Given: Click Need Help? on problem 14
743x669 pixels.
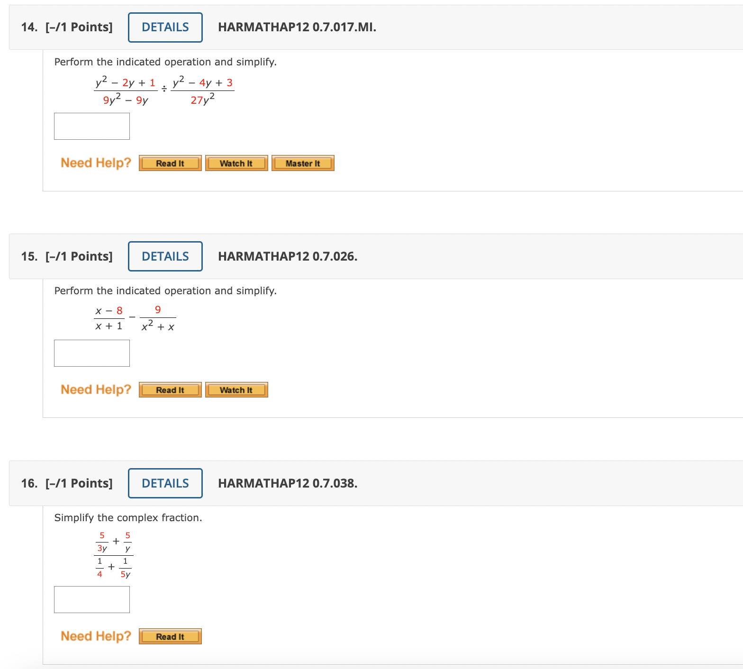Looking at the screenshot, I should tap(95, 163).
